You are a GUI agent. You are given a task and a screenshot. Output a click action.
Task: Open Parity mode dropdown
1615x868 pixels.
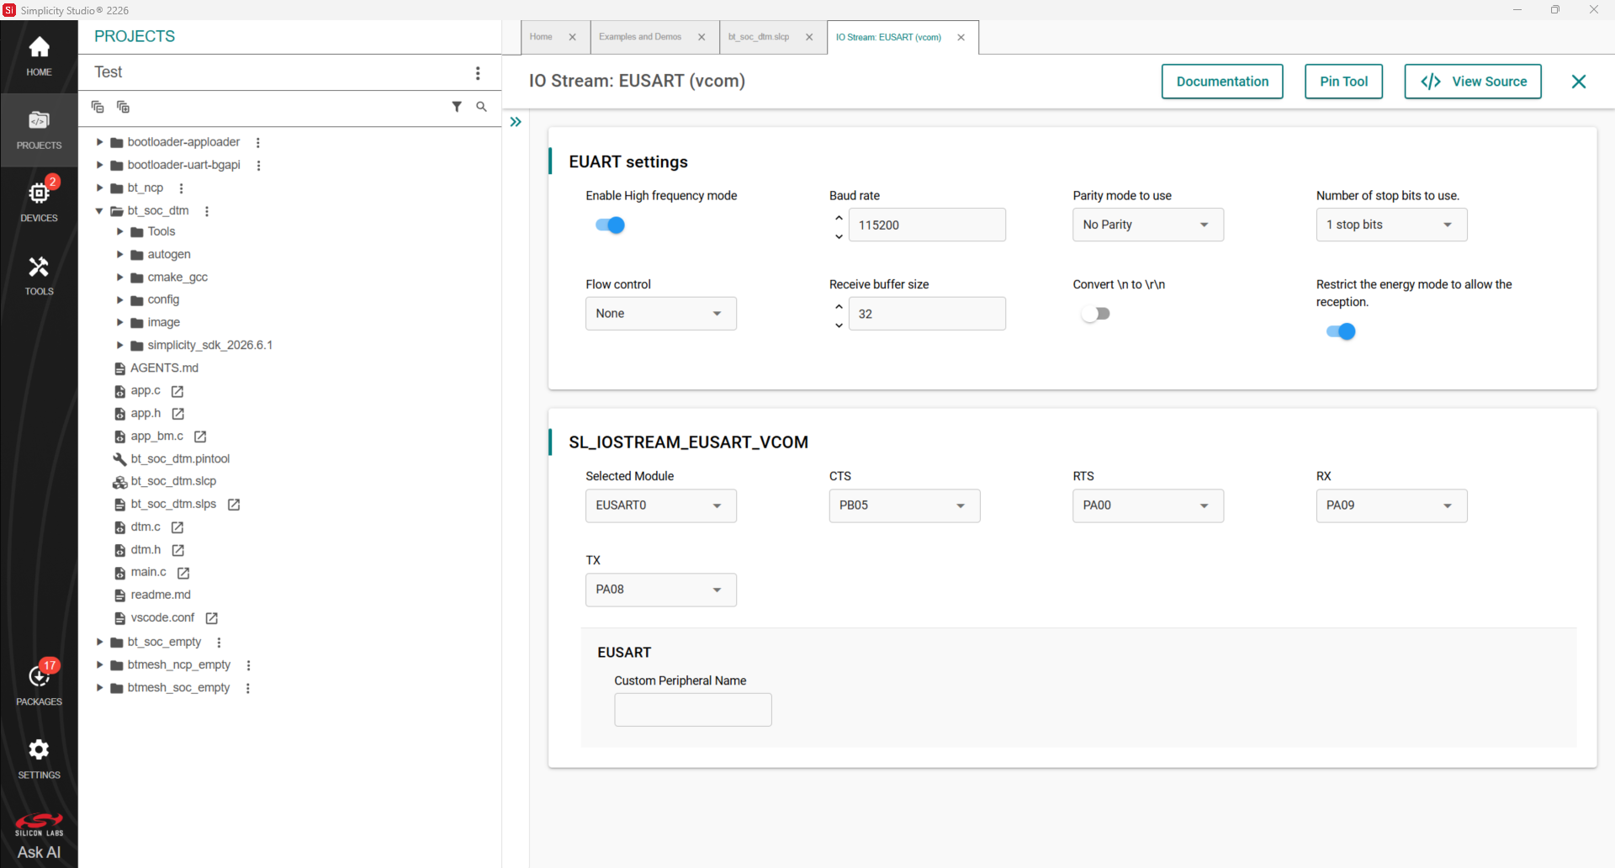coord(1148,225)
